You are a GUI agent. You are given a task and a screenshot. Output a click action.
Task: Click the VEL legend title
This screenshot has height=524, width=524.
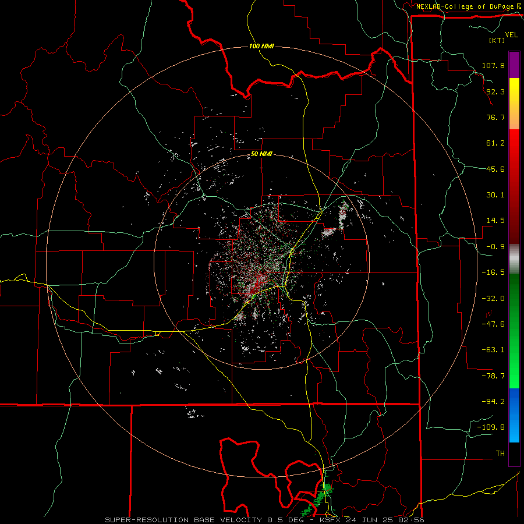click(x=511, y=35)
